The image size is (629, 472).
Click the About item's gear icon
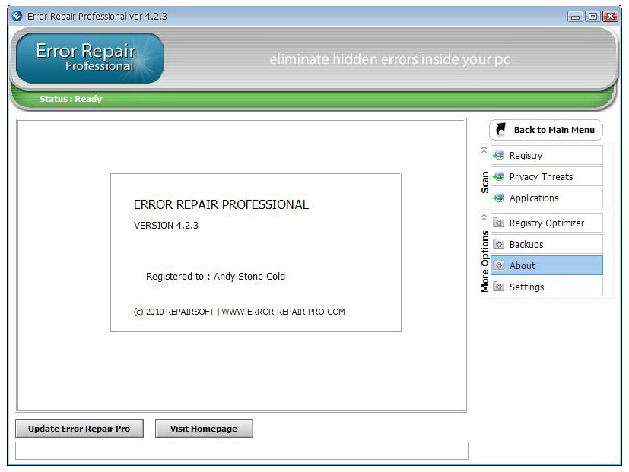pos(498,265)
